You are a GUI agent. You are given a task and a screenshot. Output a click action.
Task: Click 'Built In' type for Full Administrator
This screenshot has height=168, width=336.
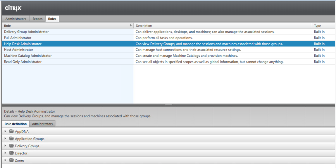(319, 38)
